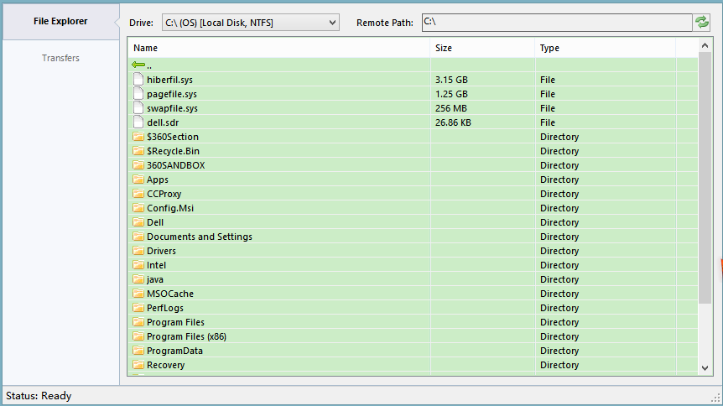Select the Drivers folder name

tap(161, 251)
